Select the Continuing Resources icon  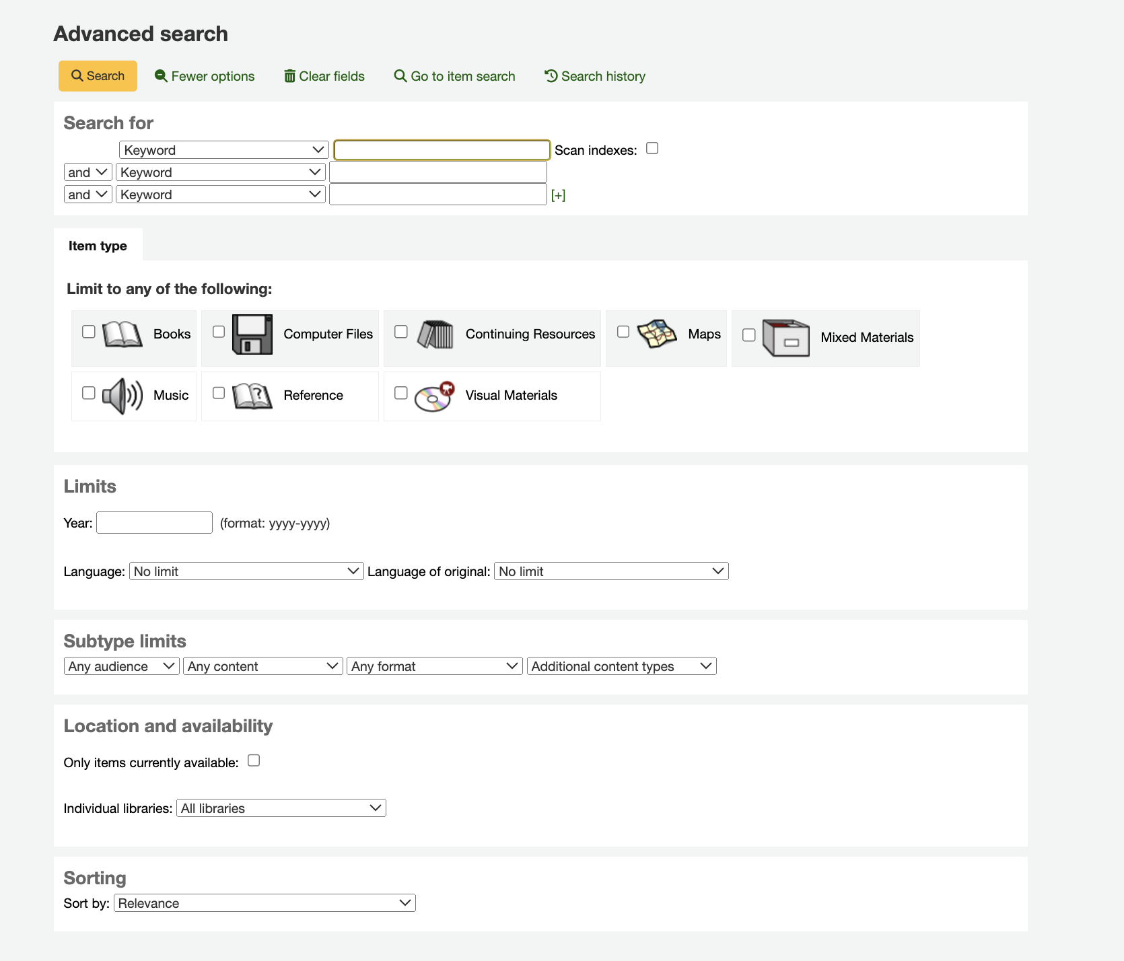click(435, 333)
